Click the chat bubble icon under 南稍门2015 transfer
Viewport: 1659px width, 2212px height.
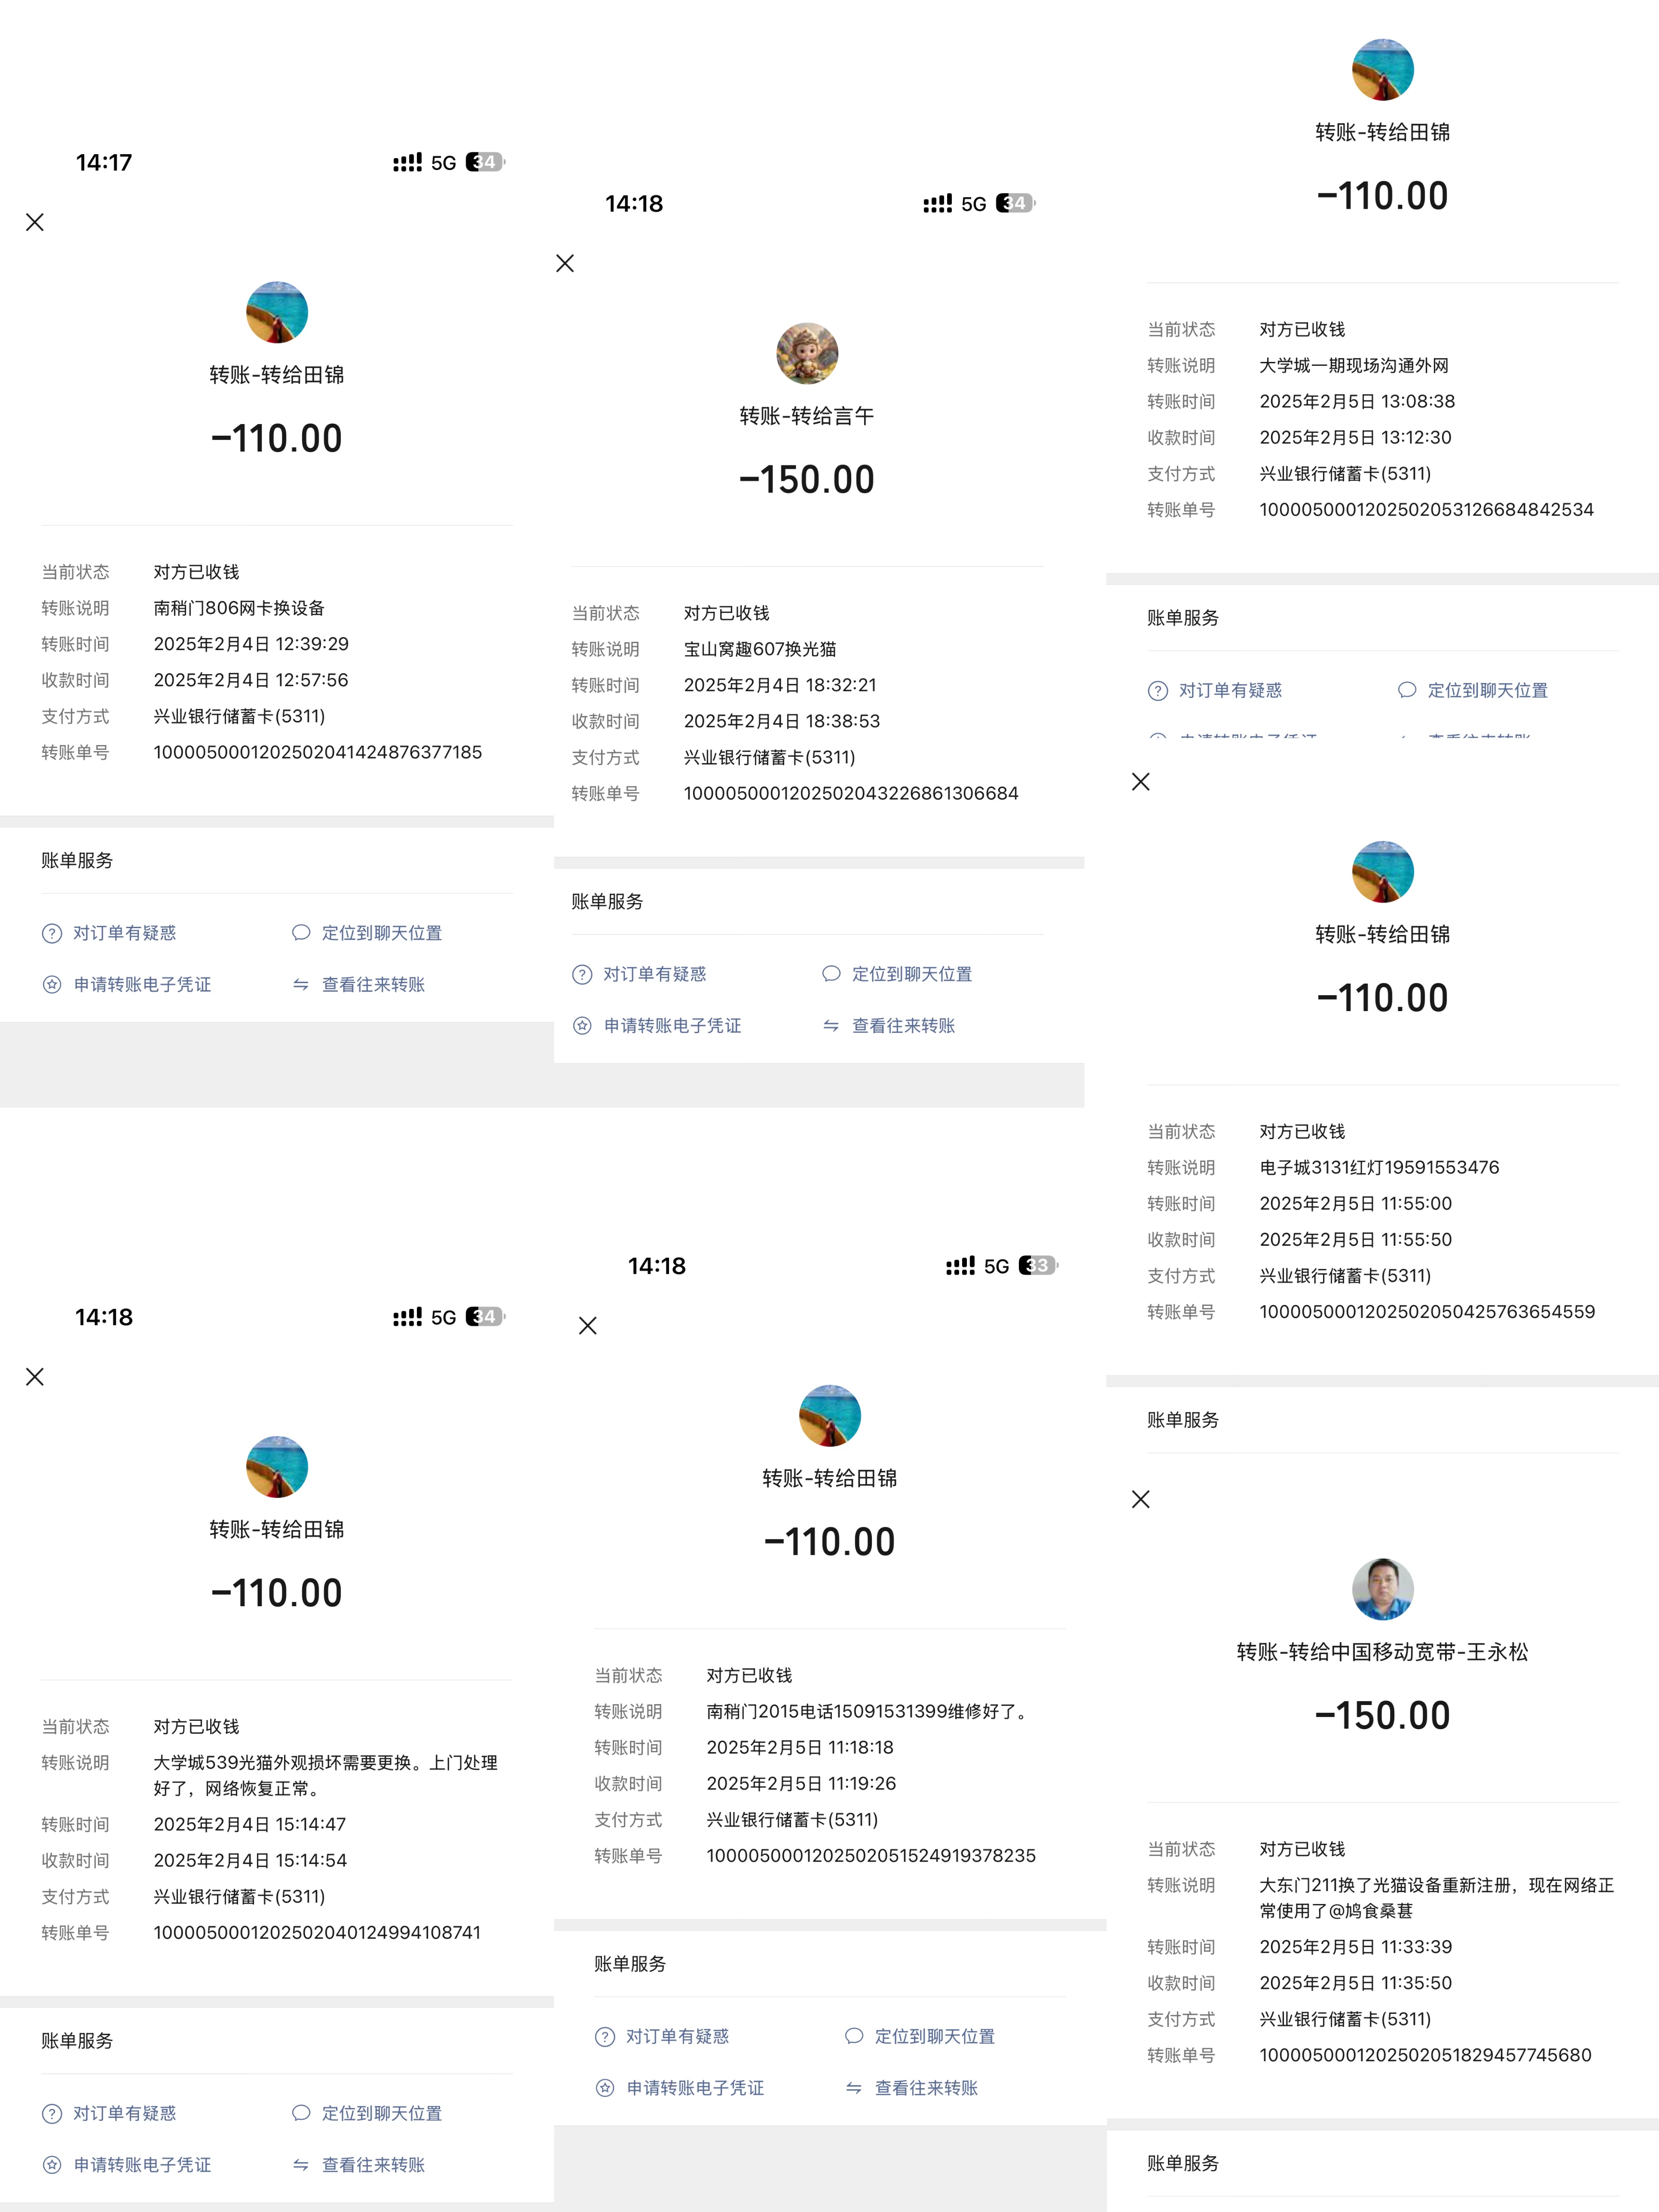click(x=854, y=2036)
